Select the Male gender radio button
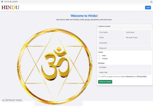 [x=99, y=56]
